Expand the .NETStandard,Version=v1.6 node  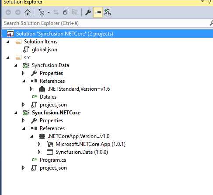click(x=31, y=89)
